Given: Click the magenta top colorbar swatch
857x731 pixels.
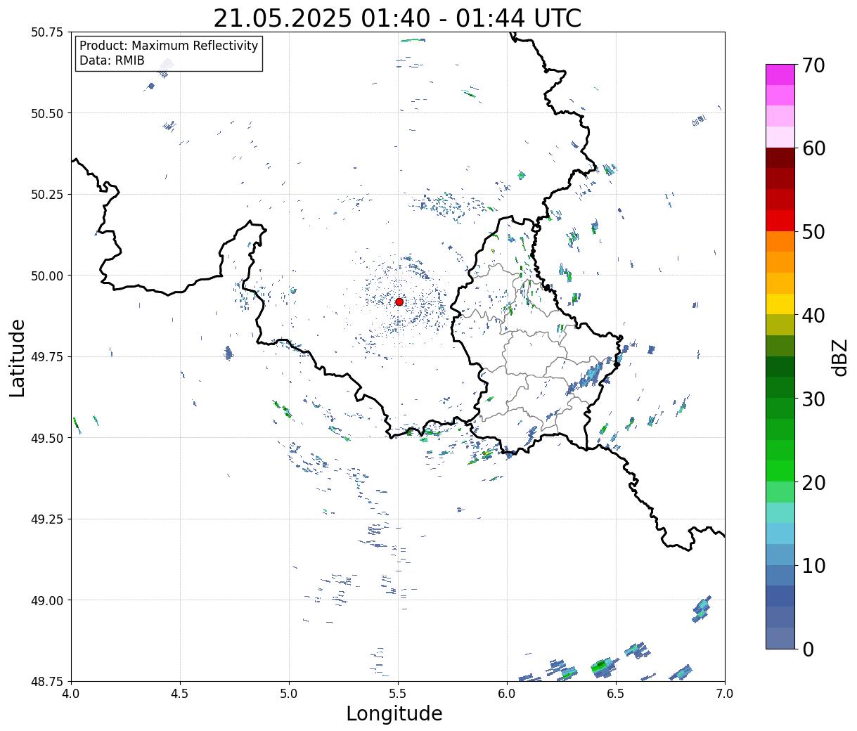Looking at the screenshot, I should click(x=780, y=75).
